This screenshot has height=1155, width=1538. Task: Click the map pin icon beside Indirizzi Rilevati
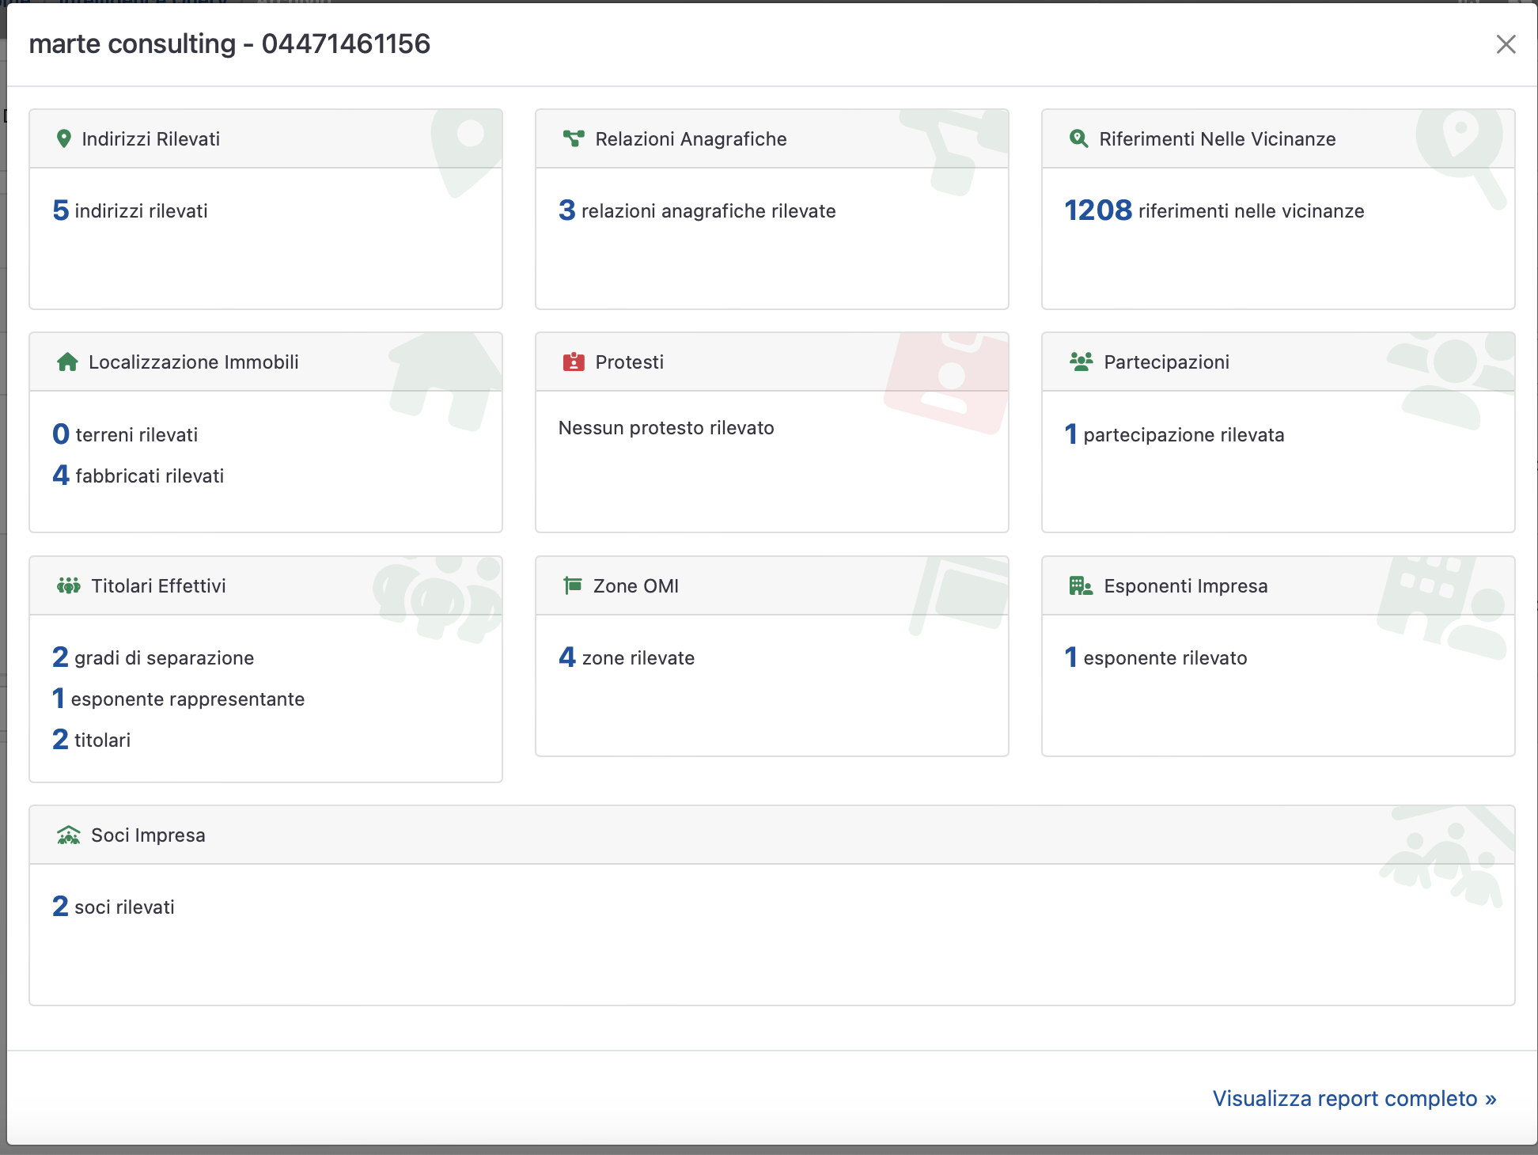point(64,139)
